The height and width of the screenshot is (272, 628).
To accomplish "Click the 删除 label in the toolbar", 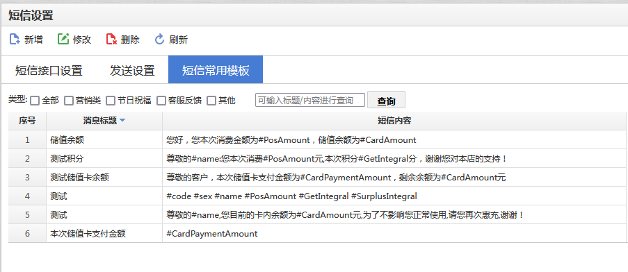I will 130,40.
